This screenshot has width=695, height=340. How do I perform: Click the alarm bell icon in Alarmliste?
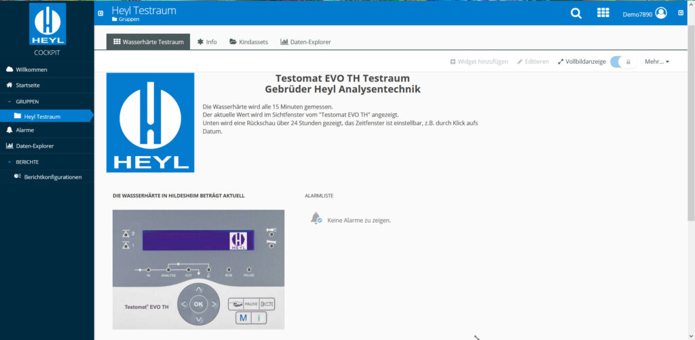316,218
